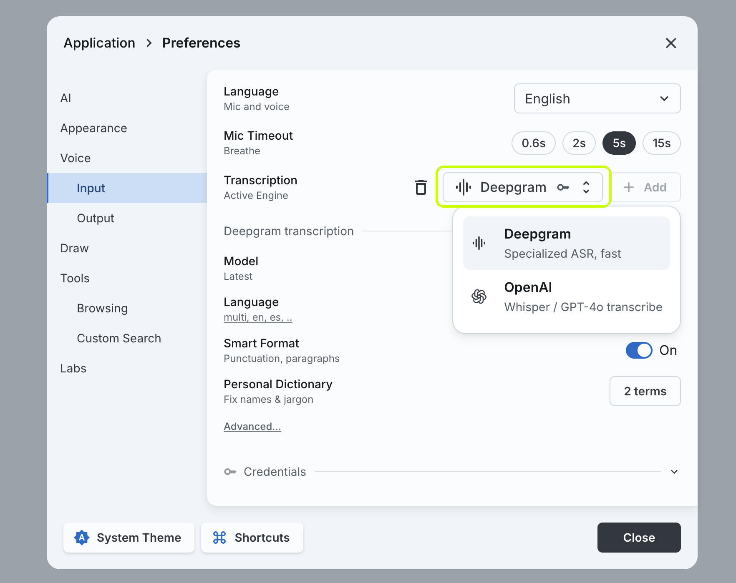Screen dimensions: 736x583
Task: Expand the Credentials section chevron
Action: point(674,472)
